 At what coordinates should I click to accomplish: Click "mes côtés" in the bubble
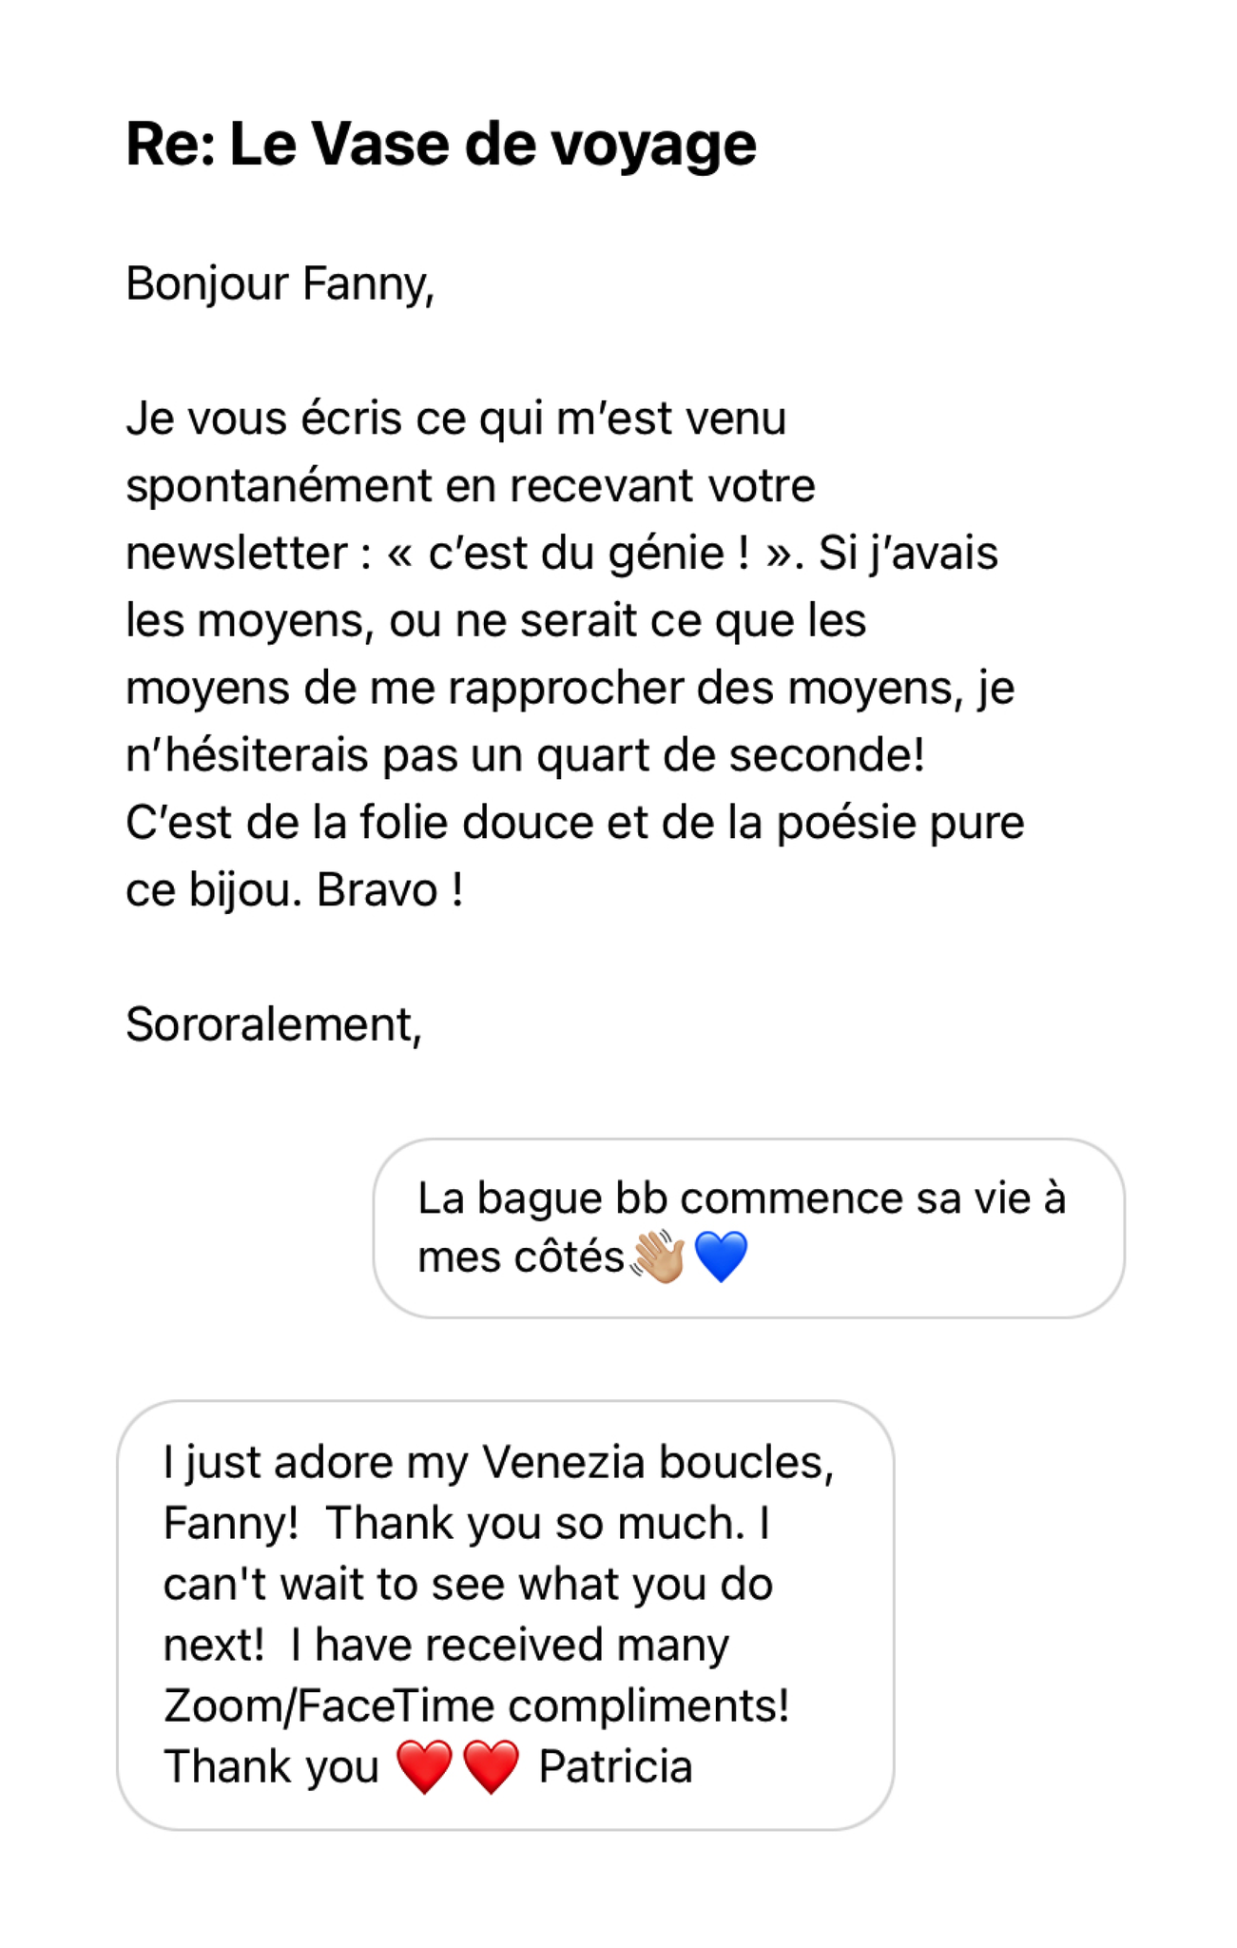[521, 1256]
